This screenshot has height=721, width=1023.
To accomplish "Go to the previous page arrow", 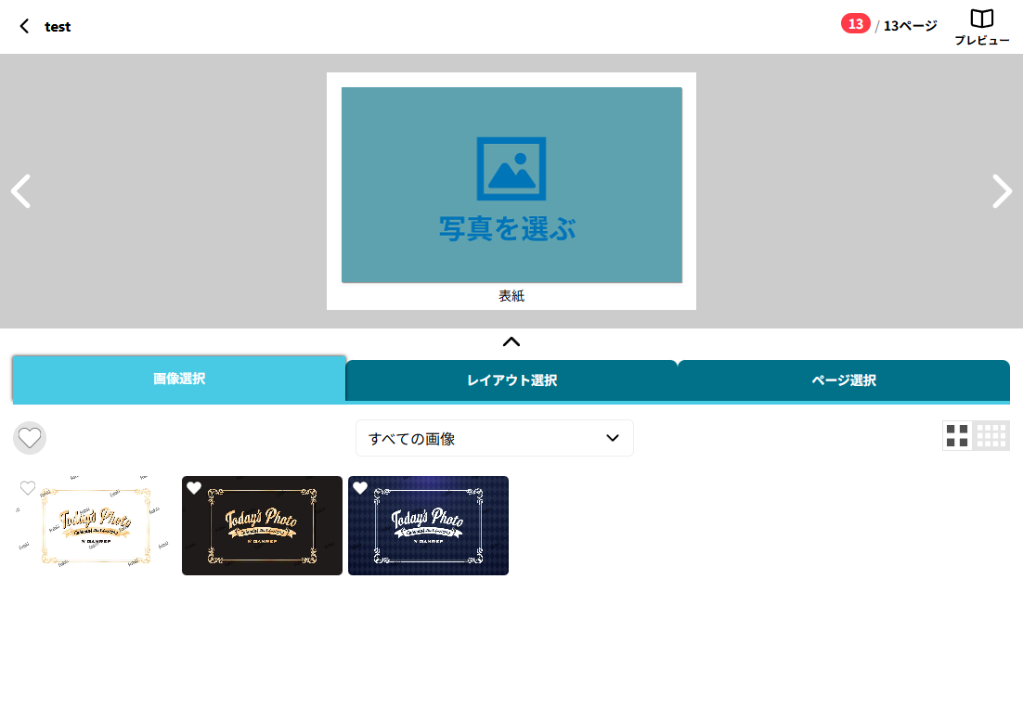I will 20,191.
